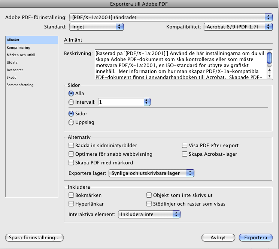Screen dimensions: 279x249
Task: Click the Spara förinställning button
Action: [34, 238]
